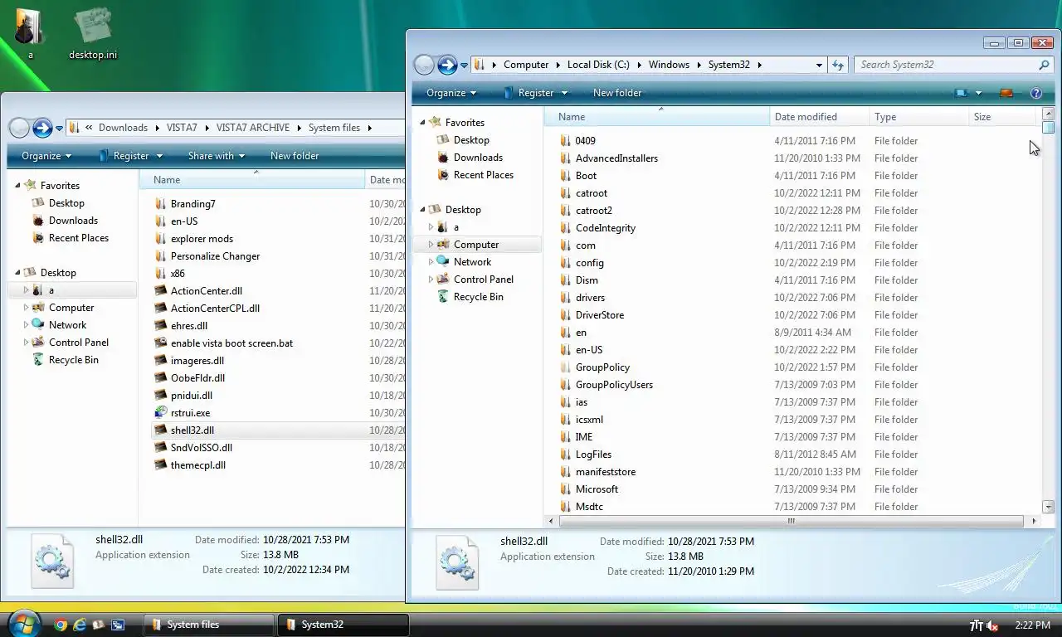Click Local Disk (C:) breadcrumb segment
The image size is (1062, 637).
598,65
